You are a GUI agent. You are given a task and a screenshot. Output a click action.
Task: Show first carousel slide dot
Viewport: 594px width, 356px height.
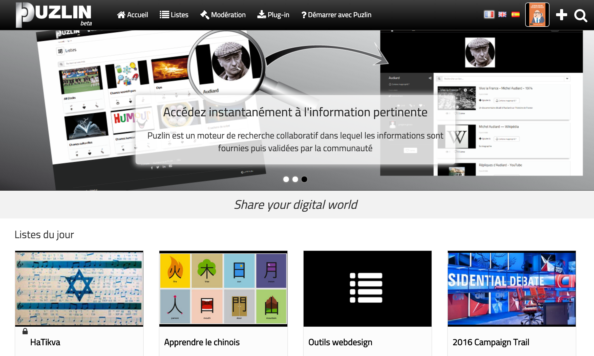coord(286,179)
